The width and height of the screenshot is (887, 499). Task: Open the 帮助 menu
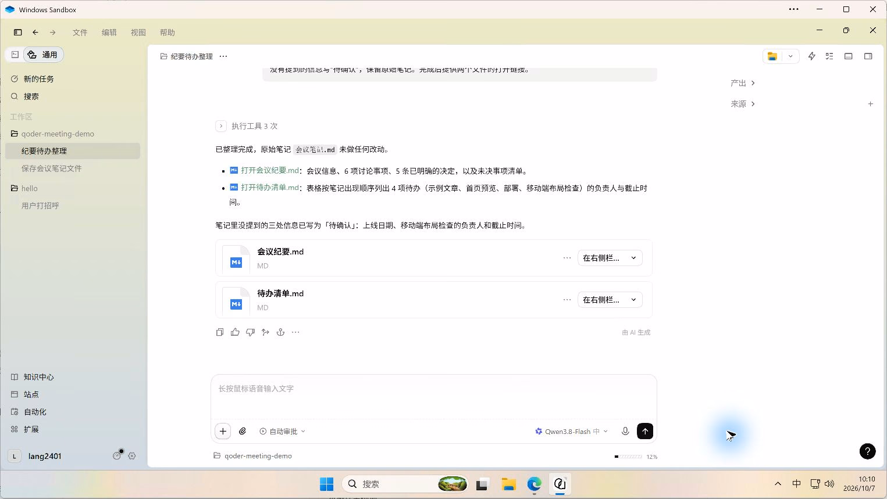pos(167,33)
